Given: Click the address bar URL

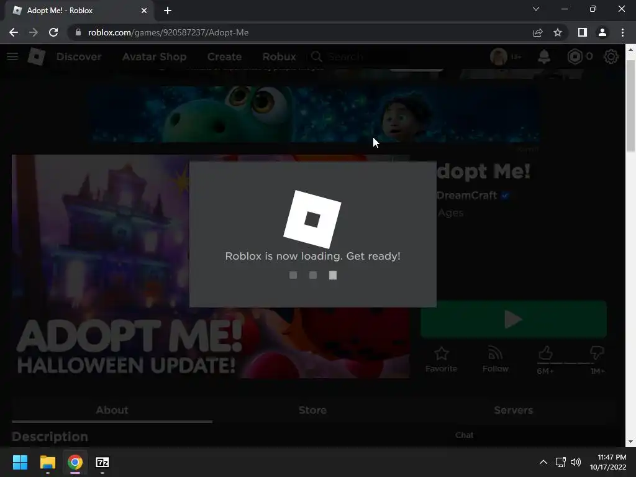Looking at the screenshot, I should point(168,32).
